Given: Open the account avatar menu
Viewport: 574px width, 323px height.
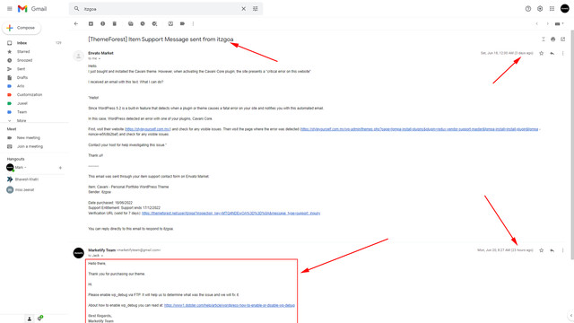Looking at the screenshot, I should pos(565,9).
